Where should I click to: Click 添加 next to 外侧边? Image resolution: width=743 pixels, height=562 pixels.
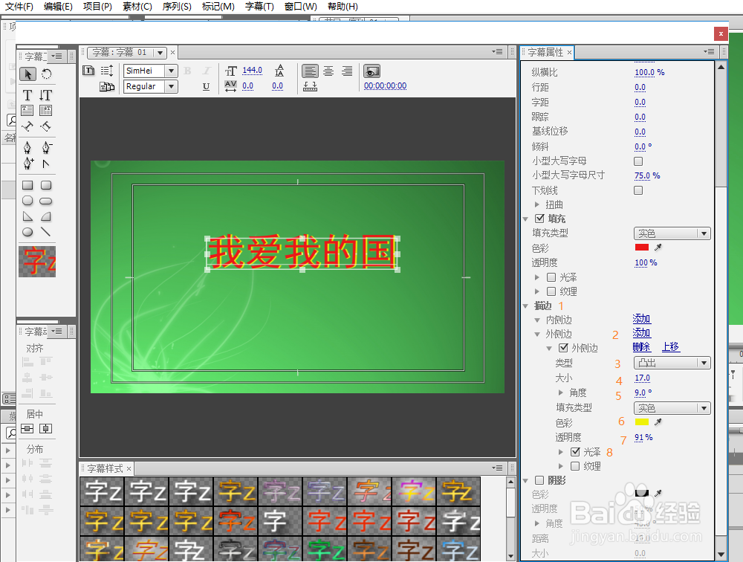click(x=642, y=333)
